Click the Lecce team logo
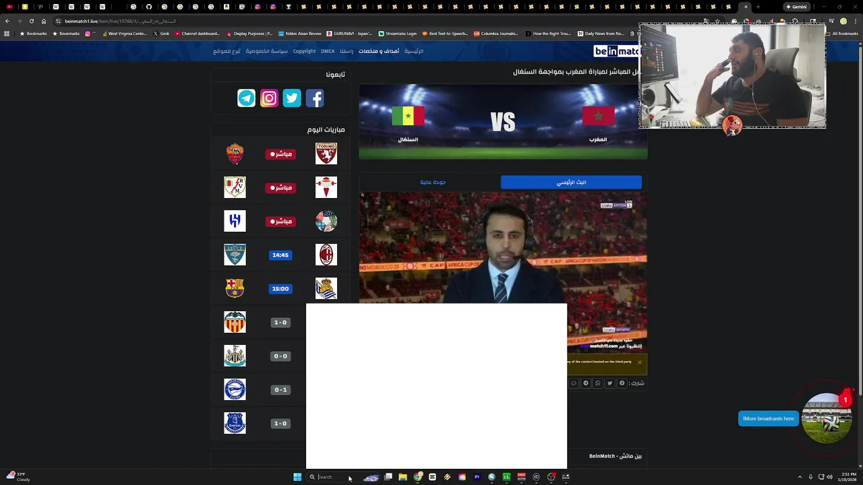 (235, 255)
